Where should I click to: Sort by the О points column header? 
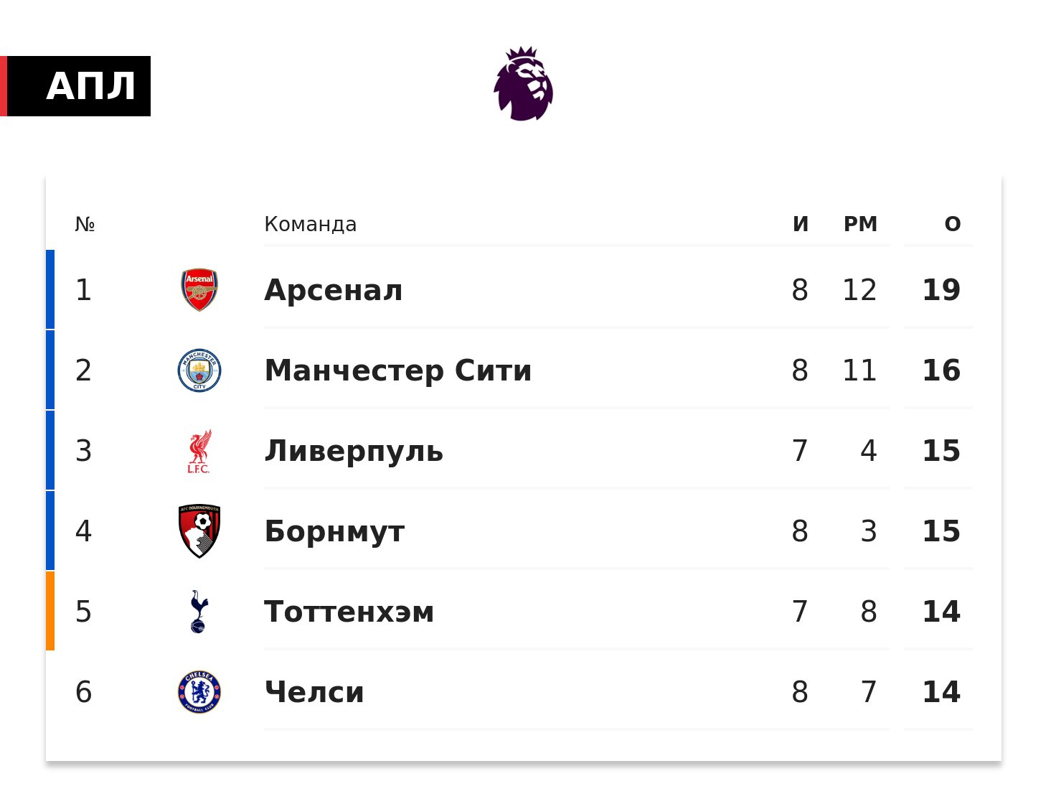952,224
